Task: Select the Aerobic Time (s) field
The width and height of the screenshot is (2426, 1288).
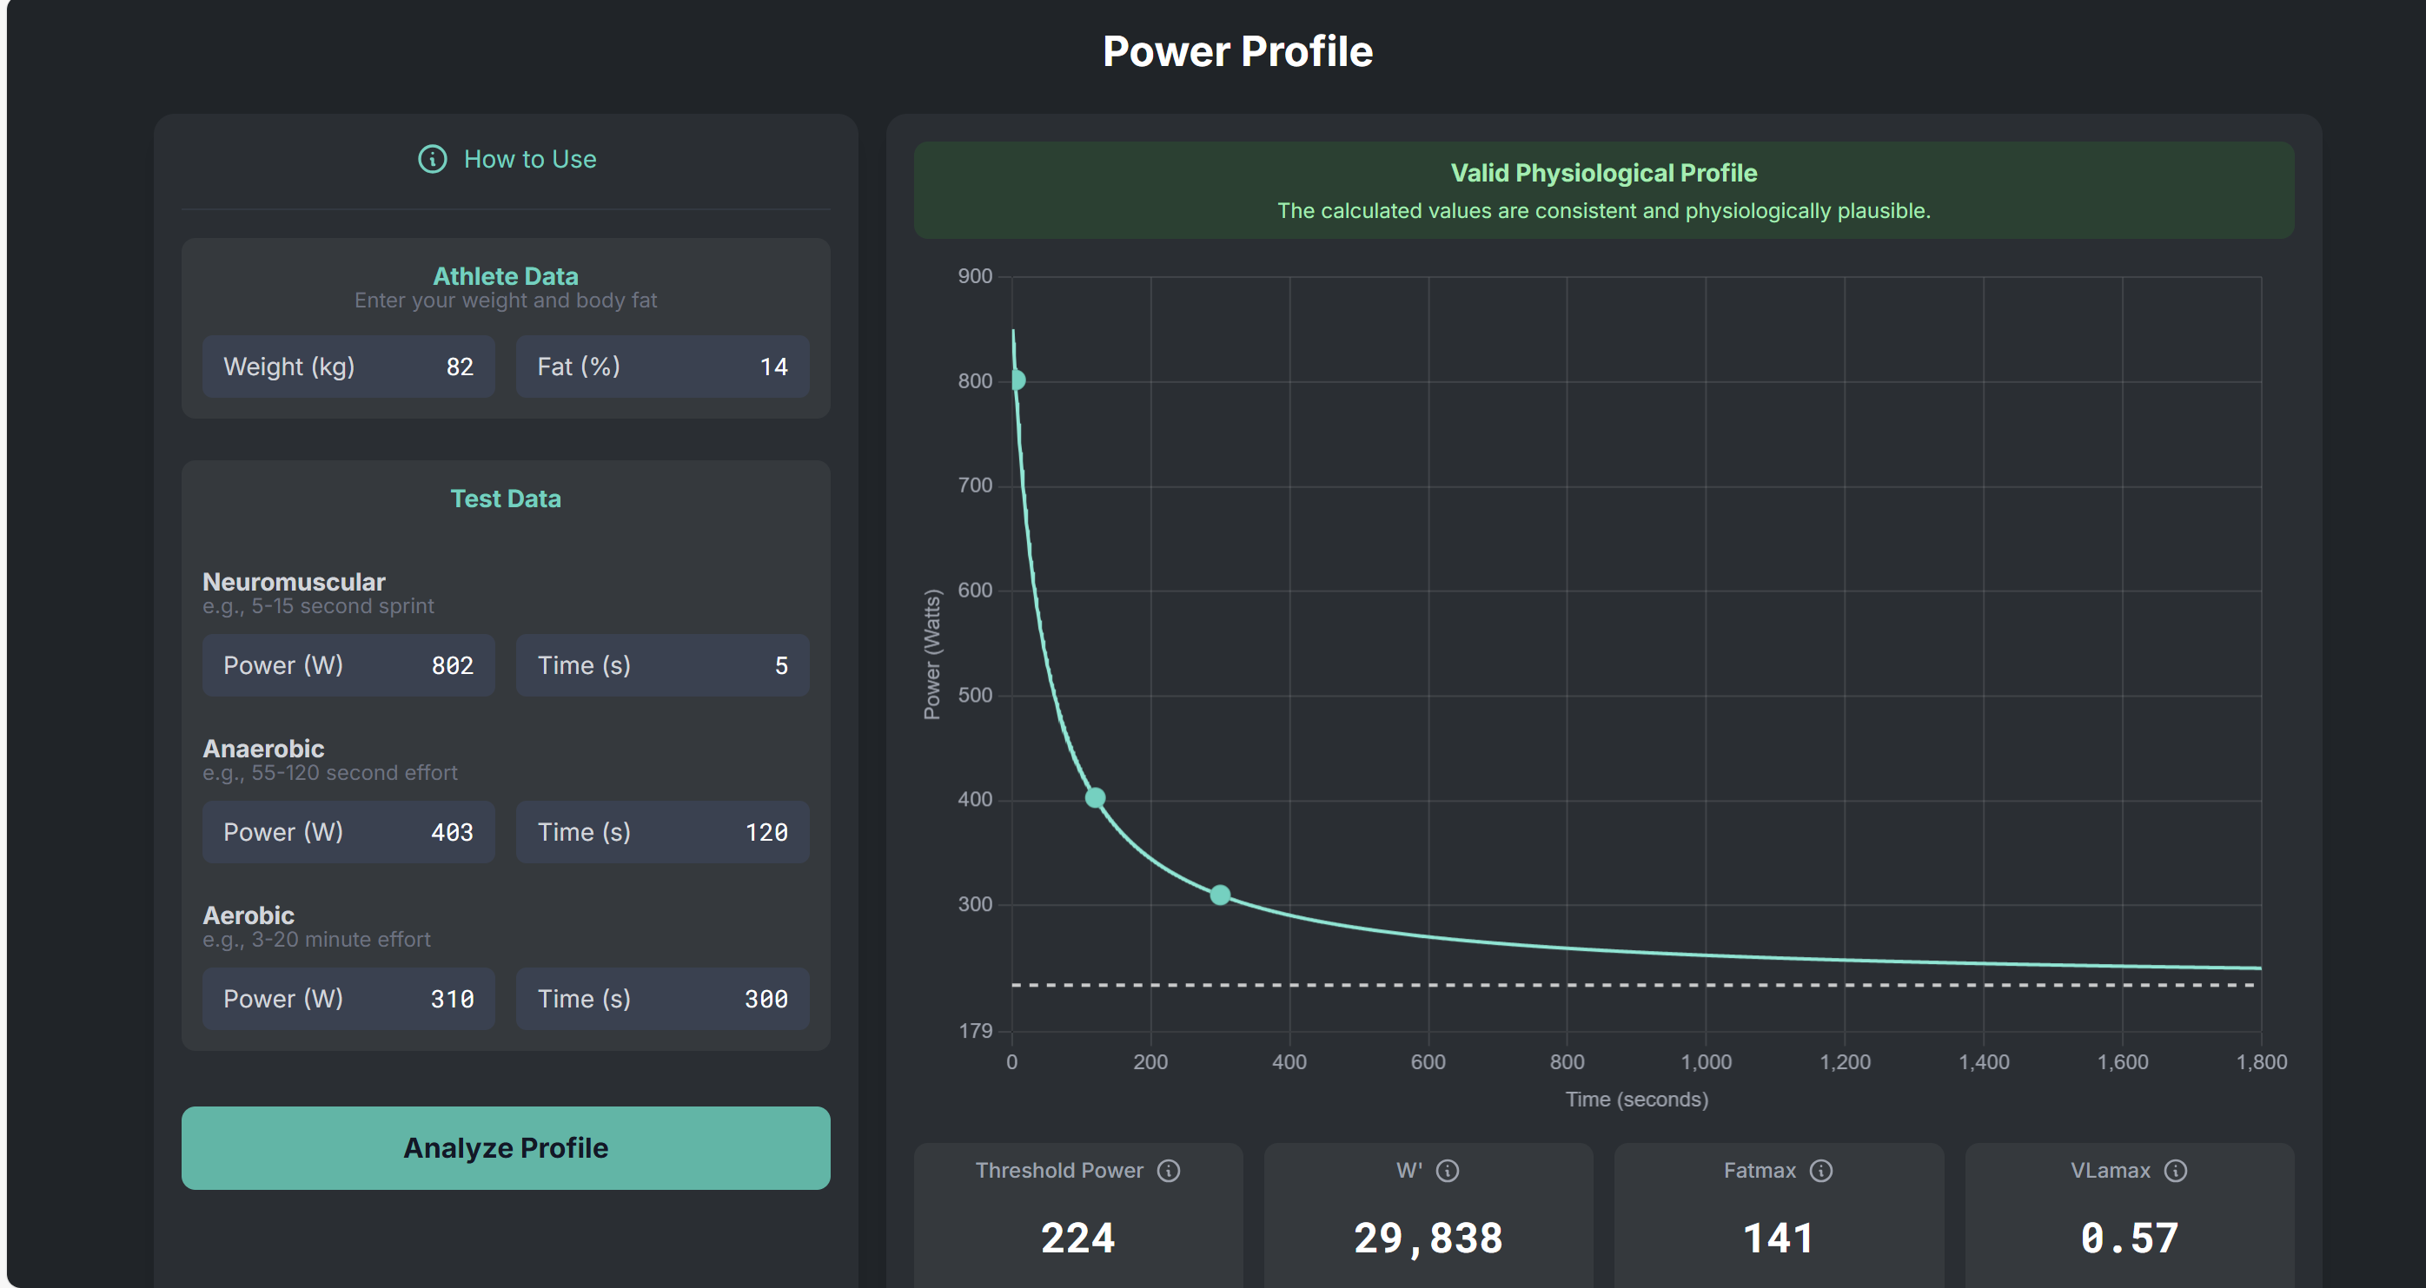Action: click(x=662, y=999)
